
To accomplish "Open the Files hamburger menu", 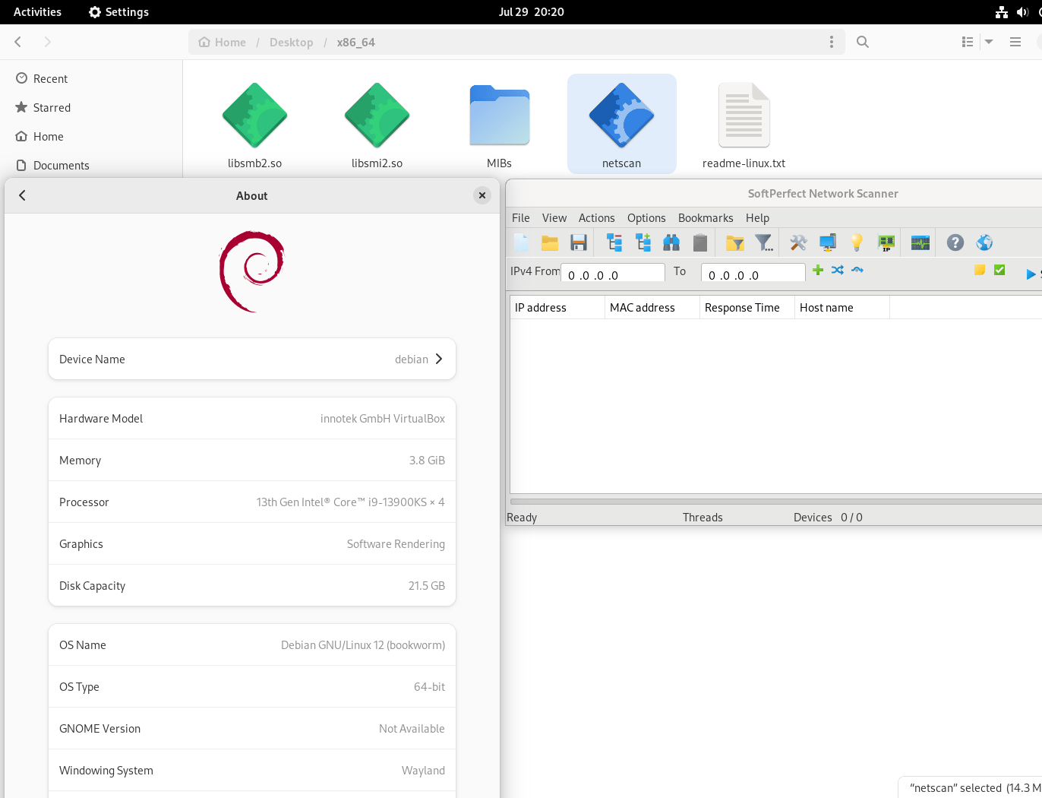I will (x=1015, y=42).
